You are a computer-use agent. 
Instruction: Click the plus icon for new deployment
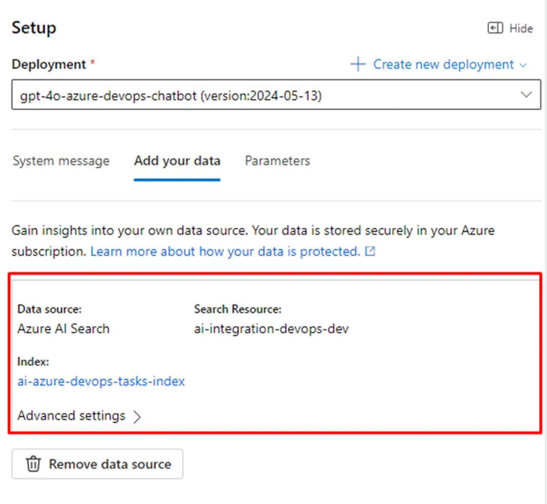(x=358, y=64)
